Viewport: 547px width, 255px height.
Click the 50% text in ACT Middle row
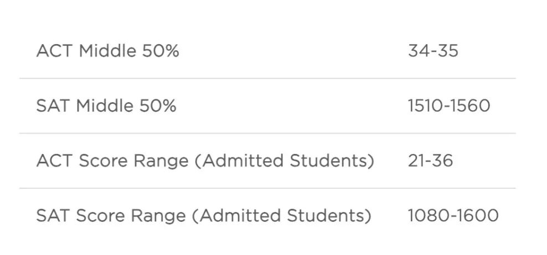(x=161, y=51)
